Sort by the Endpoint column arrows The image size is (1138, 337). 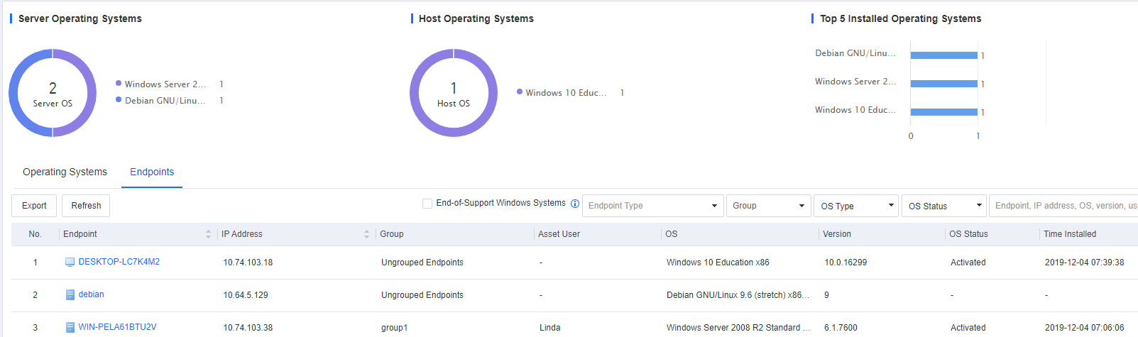(208, 234)
